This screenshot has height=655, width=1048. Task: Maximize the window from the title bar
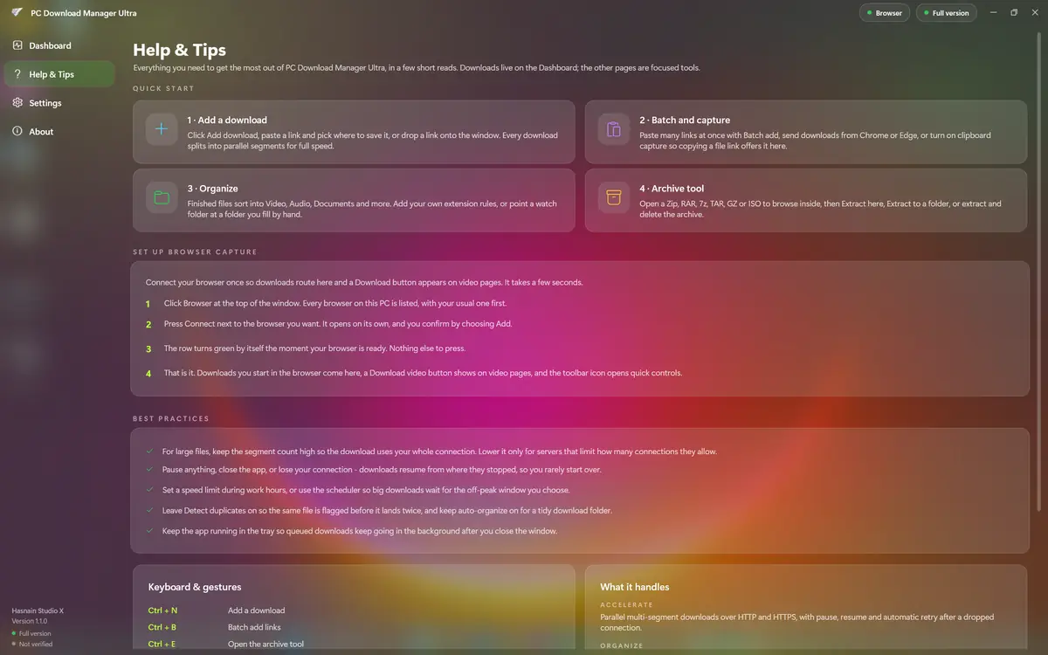(x=1014, y=12)
